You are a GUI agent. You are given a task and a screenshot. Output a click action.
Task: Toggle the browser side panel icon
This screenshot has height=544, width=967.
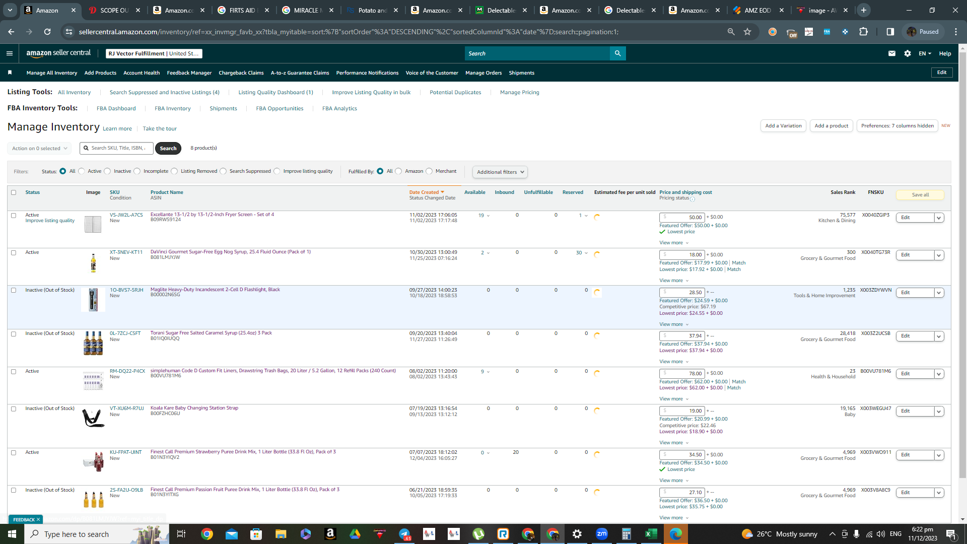[x=890, y=32]
